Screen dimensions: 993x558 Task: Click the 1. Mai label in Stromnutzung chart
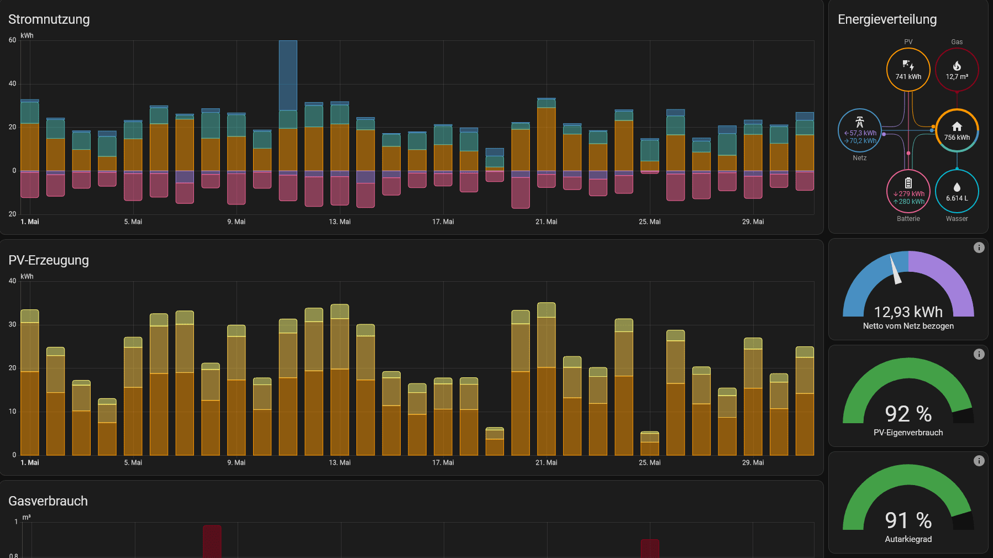pos(30,222)
